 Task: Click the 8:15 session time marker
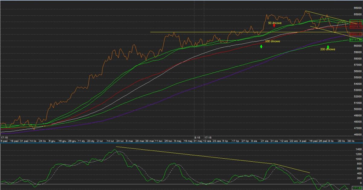click(x=197, y=137)
